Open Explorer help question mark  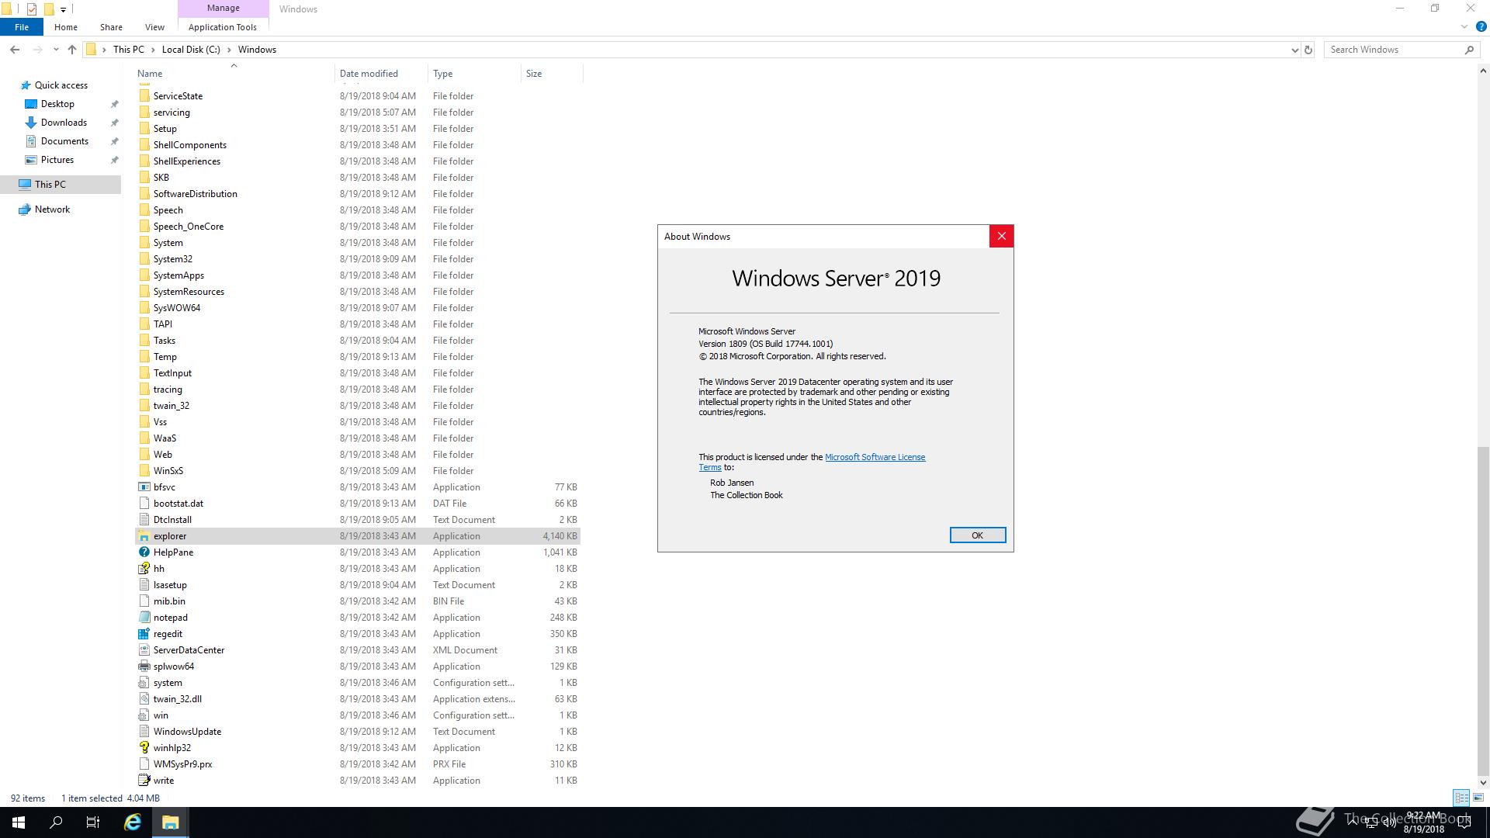point(1481,26)
